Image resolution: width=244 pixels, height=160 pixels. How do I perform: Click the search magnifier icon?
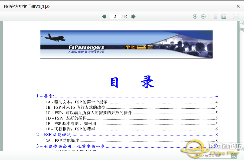[x=234, y=156]
